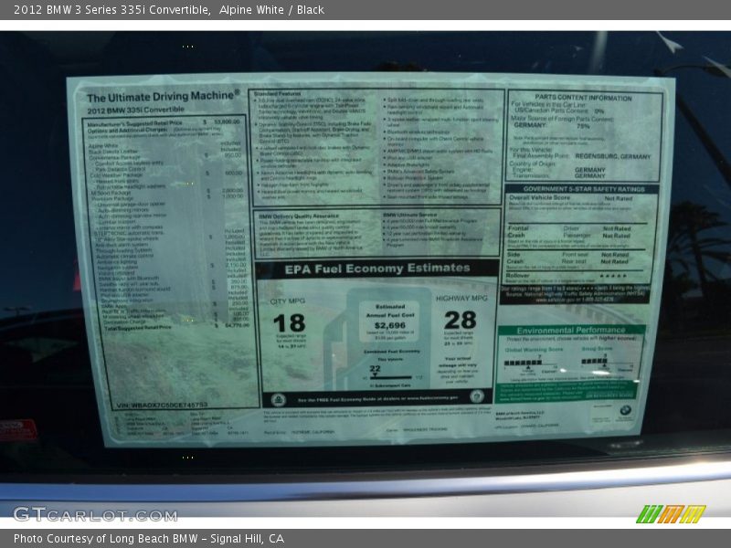The width and height of the screenshot is (731, 548).
Task: Click the 'Smog Score' scale
Action: [x=605, y=359]
